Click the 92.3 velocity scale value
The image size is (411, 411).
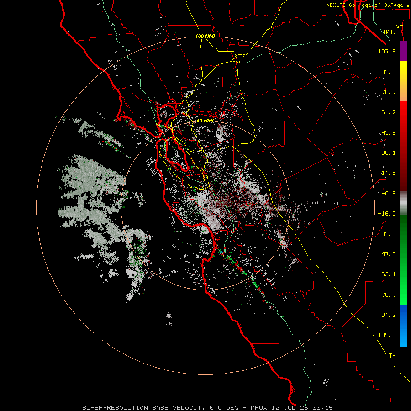coord(389,72)
